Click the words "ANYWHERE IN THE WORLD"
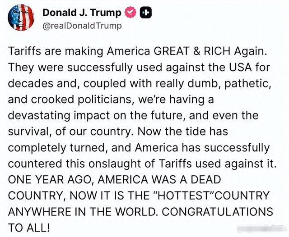 (x=83, y=212)
